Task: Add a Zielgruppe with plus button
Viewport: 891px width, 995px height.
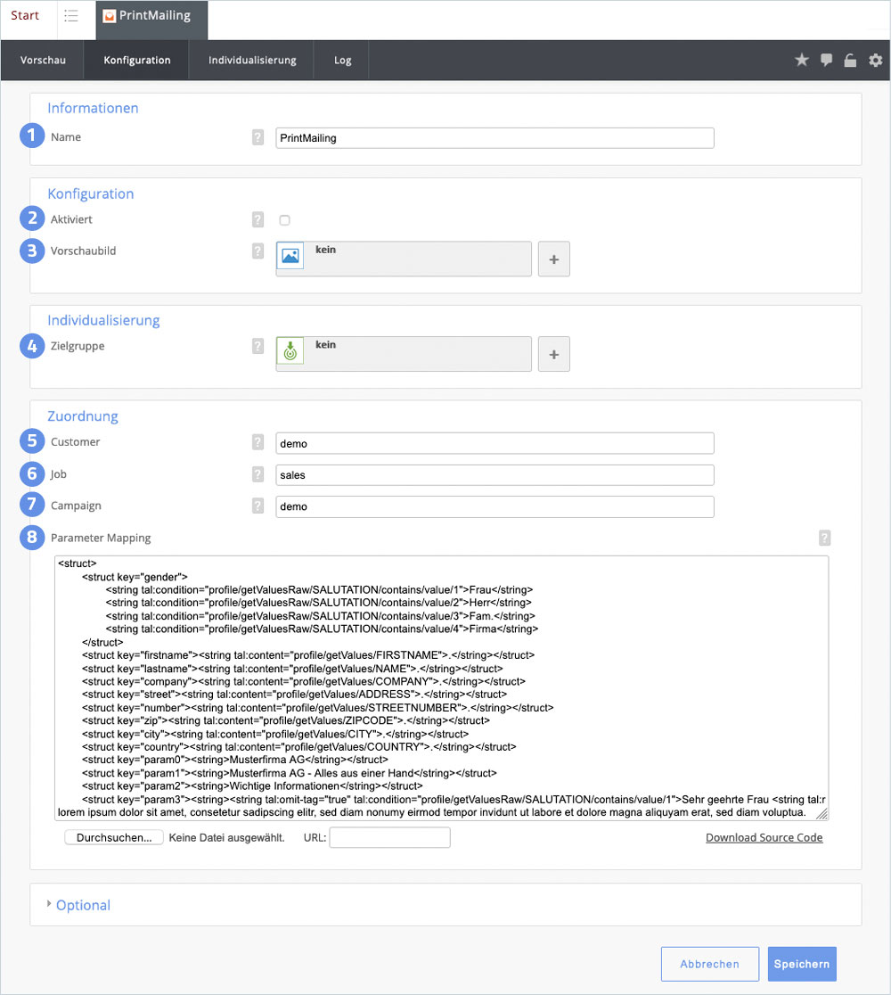Action: [x=553, y=354]
